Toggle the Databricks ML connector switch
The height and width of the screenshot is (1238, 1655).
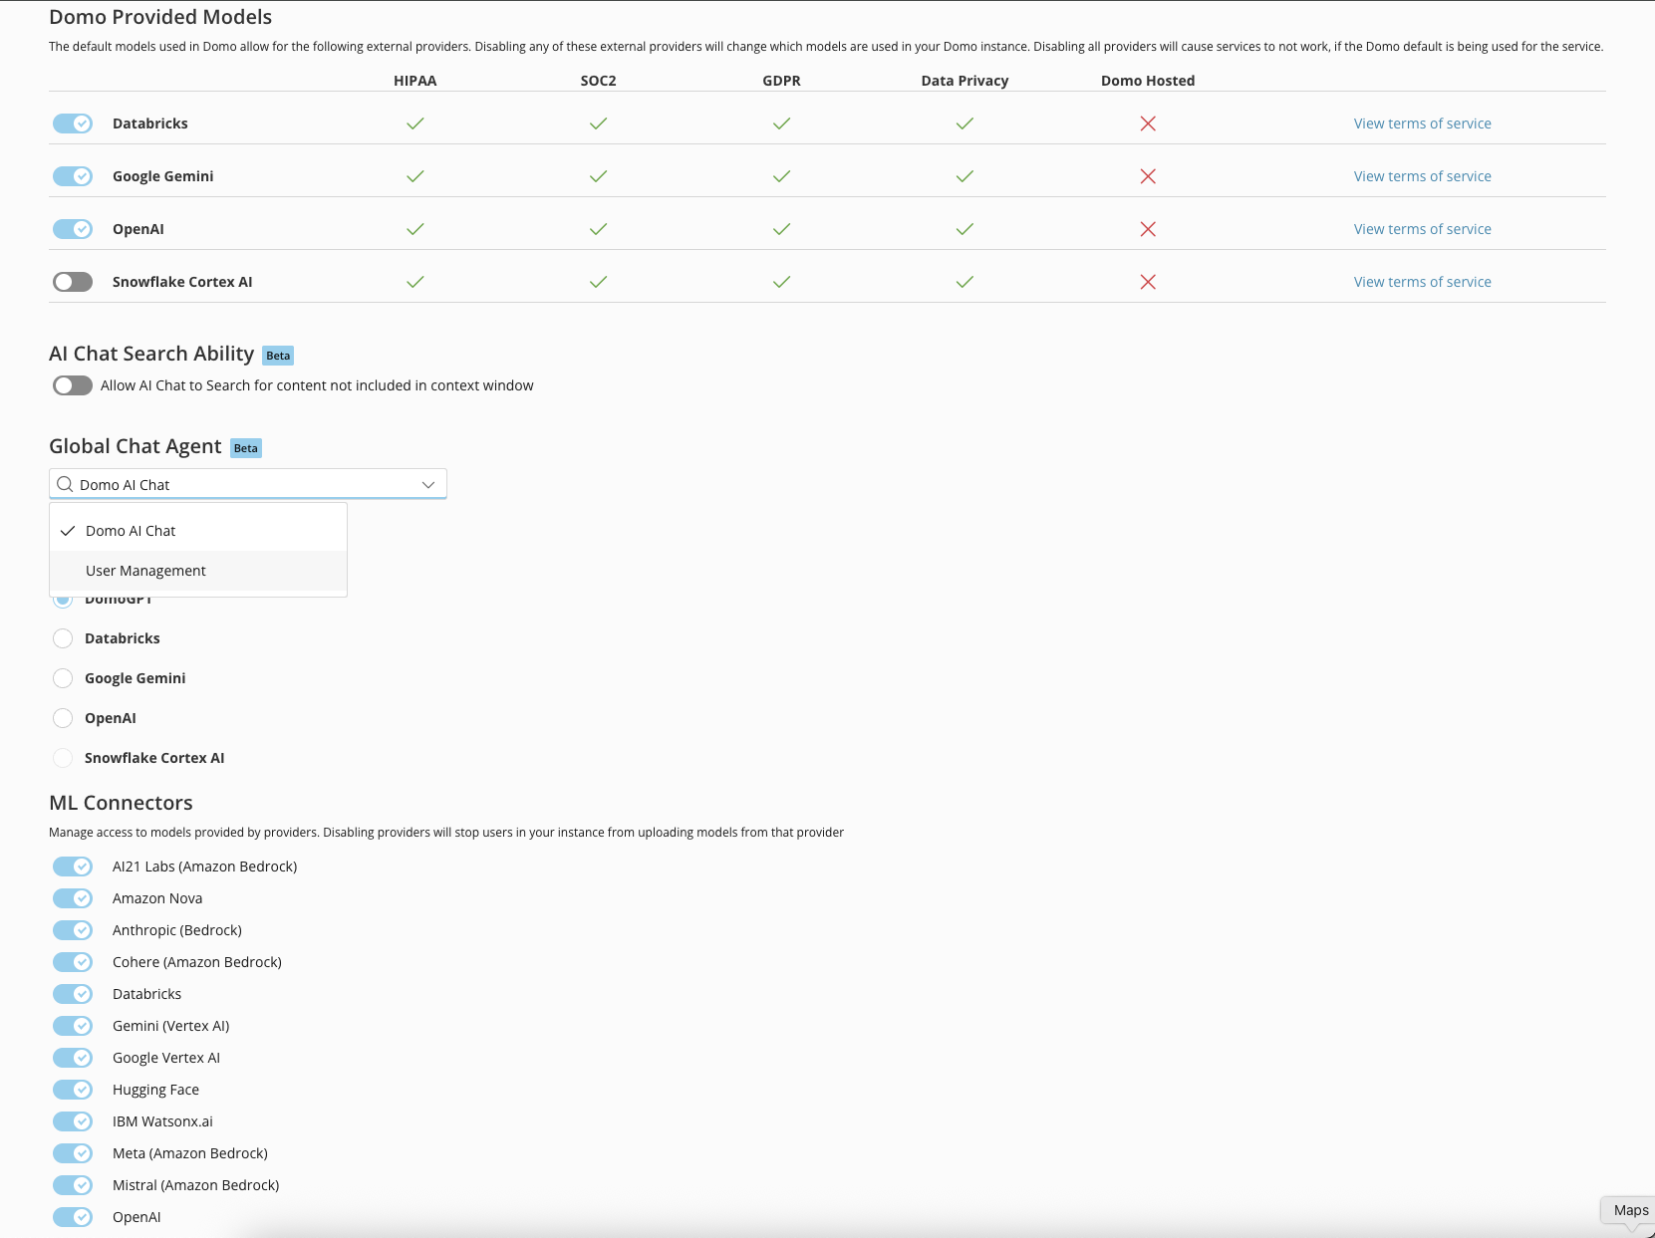[x=73, y=994]
